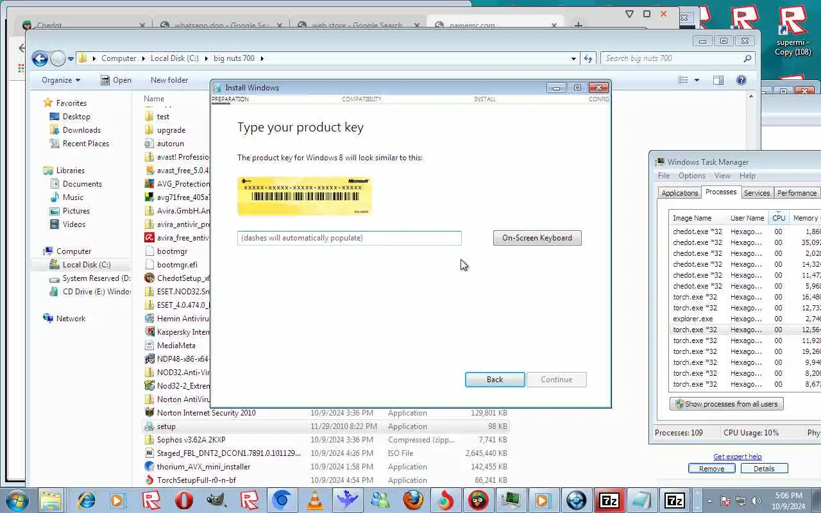
Task: Select the Staged_FBL_DNT2 ISO file
Action: click(228, 453)
